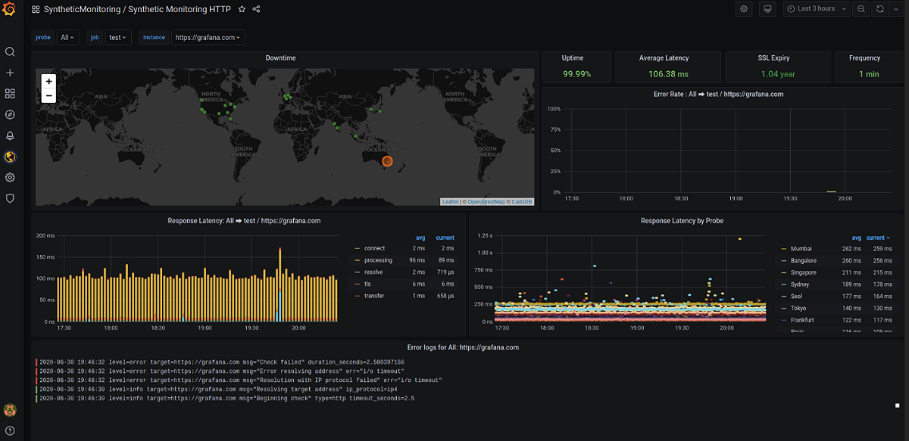Open the Last 3 hours time picker
909x441 pixels.
coord(816,8)
